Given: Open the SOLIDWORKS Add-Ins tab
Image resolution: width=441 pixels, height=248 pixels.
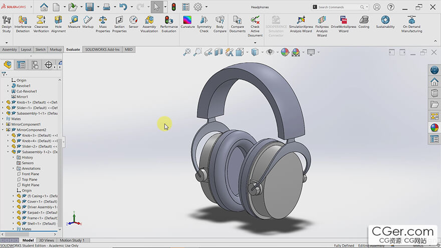Looking at the screenshot, I should [102, 50].
